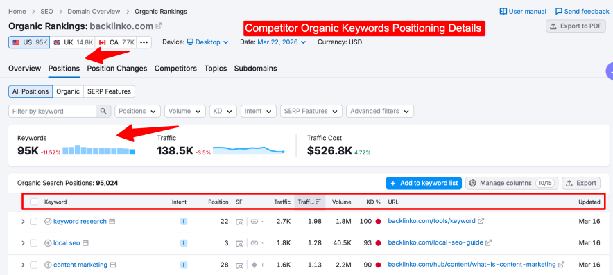Open Manage columns 10/15 settings

pos(512,183)
